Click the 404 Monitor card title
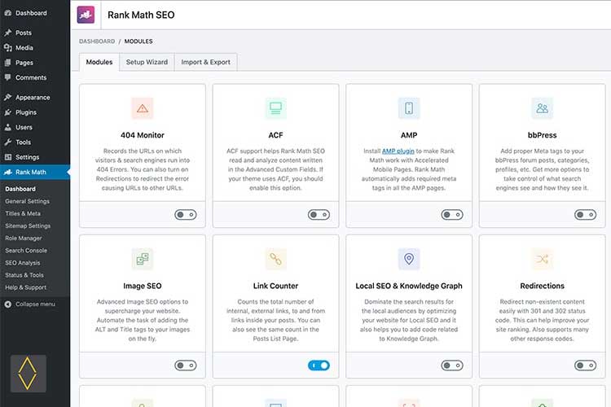Screen dimensions: 611x407 (x=143, y=135)
